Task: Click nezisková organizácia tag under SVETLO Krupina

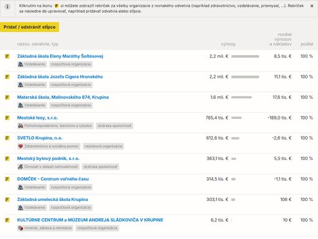Action: [x=103, y=146]
